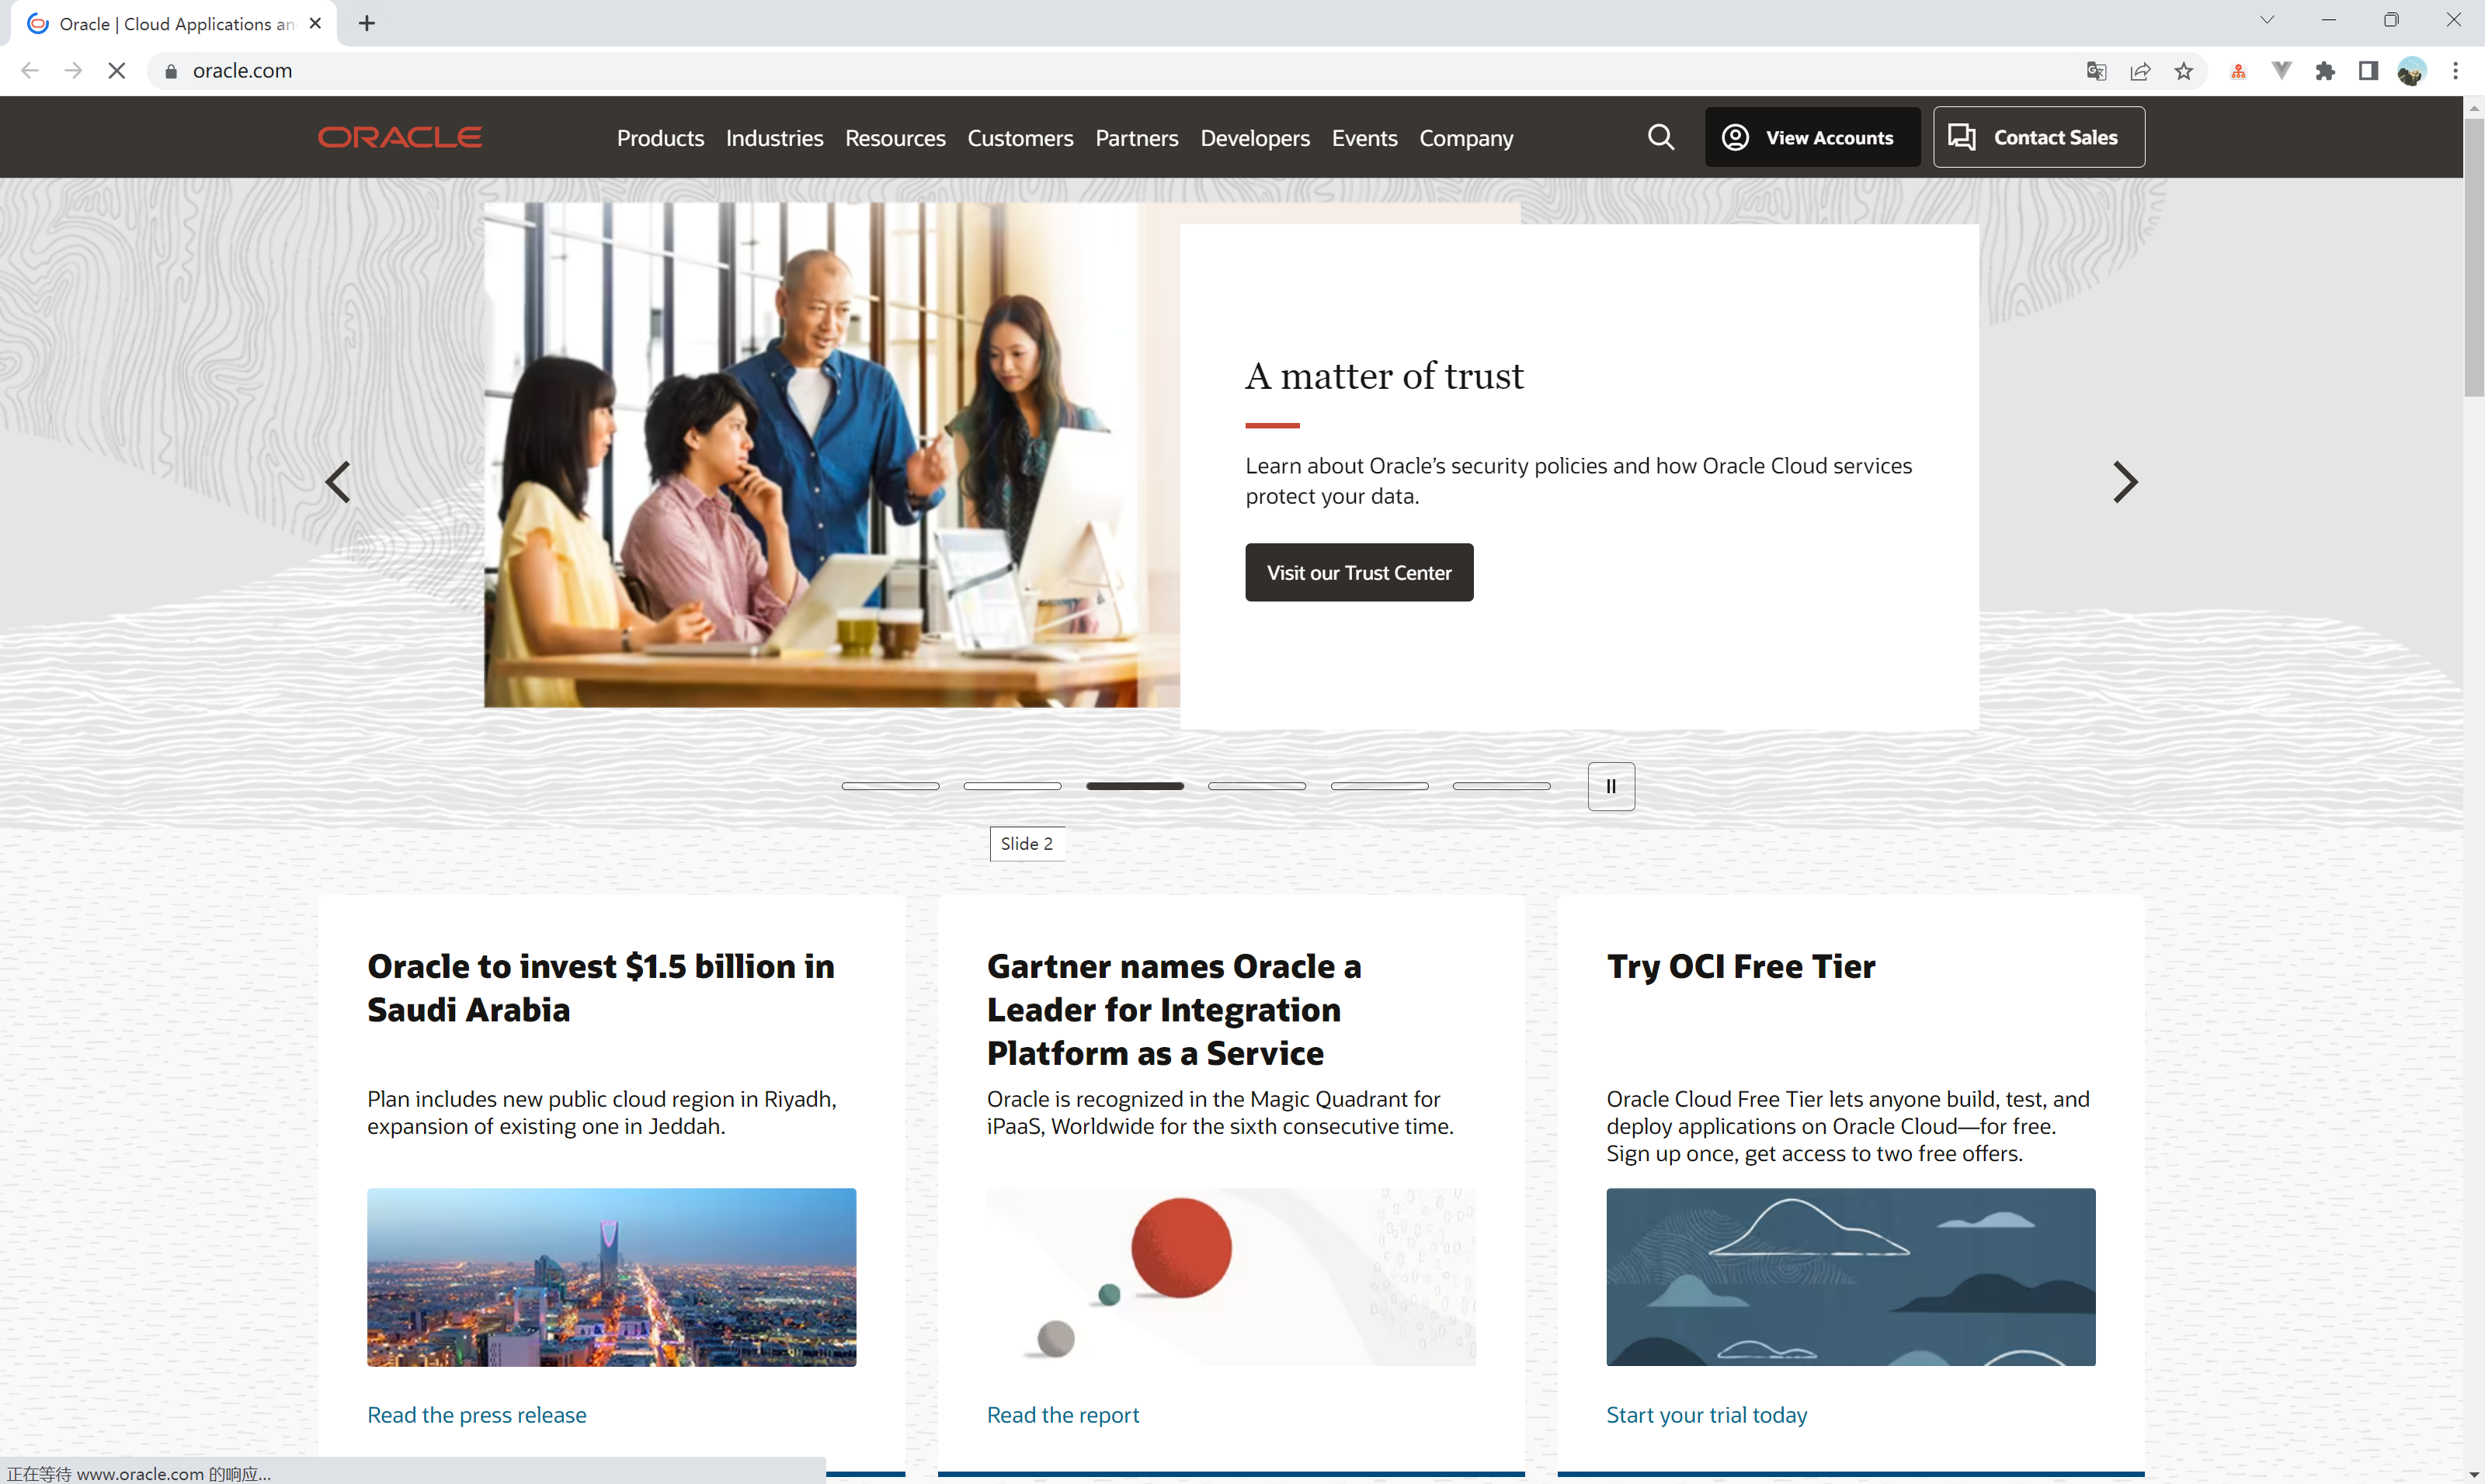Click the site lock icon
This screenshot has width=2485, height=1484.
pos(171,71)
